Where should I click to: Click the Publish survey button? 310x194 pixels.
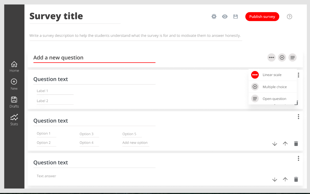(262, 17)
